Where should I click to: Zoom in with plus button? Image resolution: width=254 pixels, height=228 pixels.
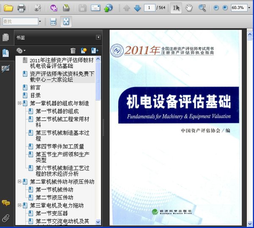coord(225,8)
